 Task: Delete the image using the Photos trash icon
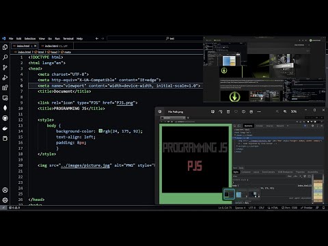click(228, 111)
